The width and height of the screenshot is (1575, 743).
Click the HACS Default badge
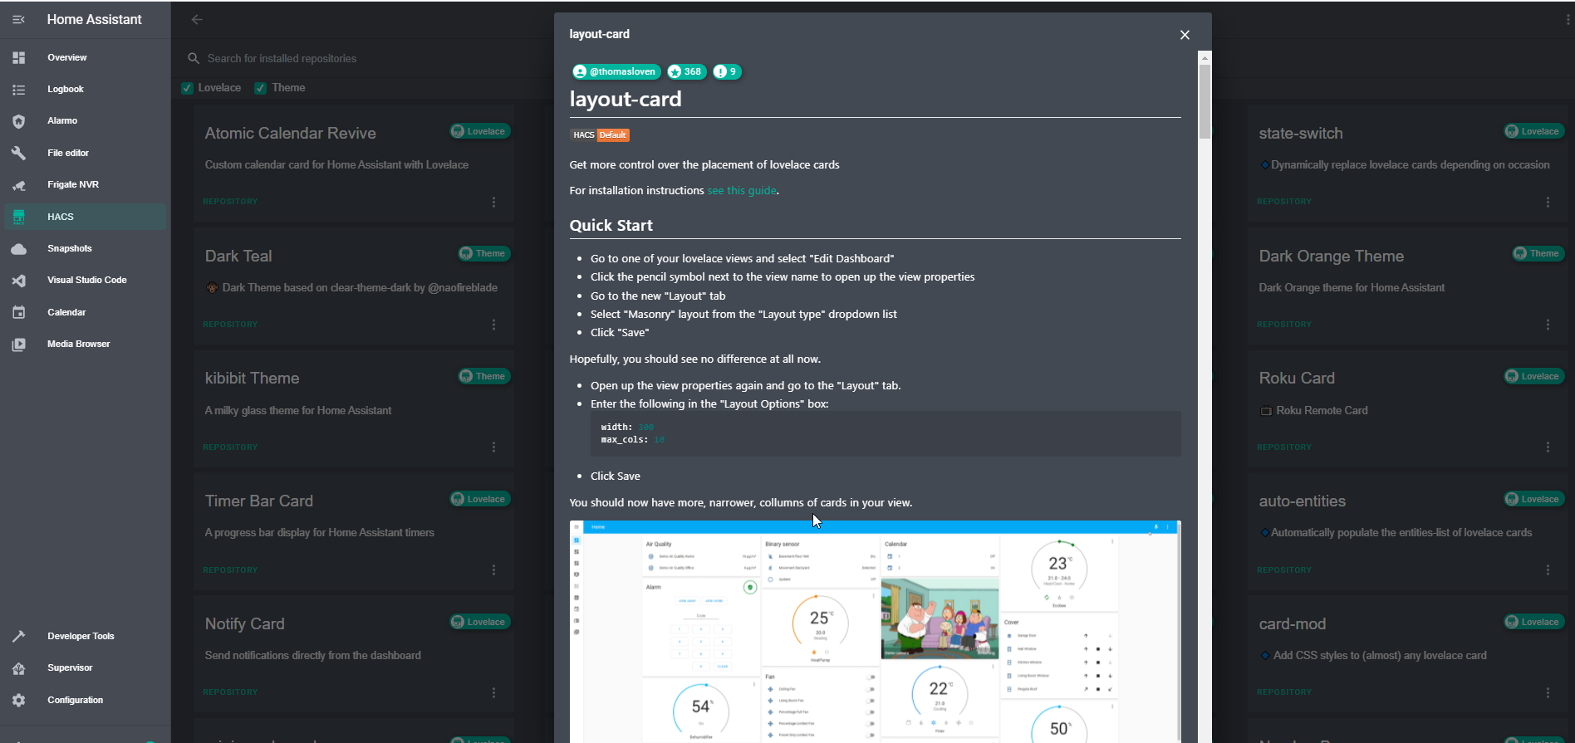tap(600, 135)
